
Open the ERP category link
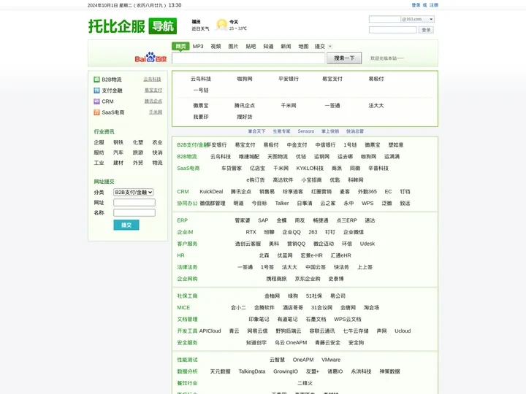tap(183, 220)
